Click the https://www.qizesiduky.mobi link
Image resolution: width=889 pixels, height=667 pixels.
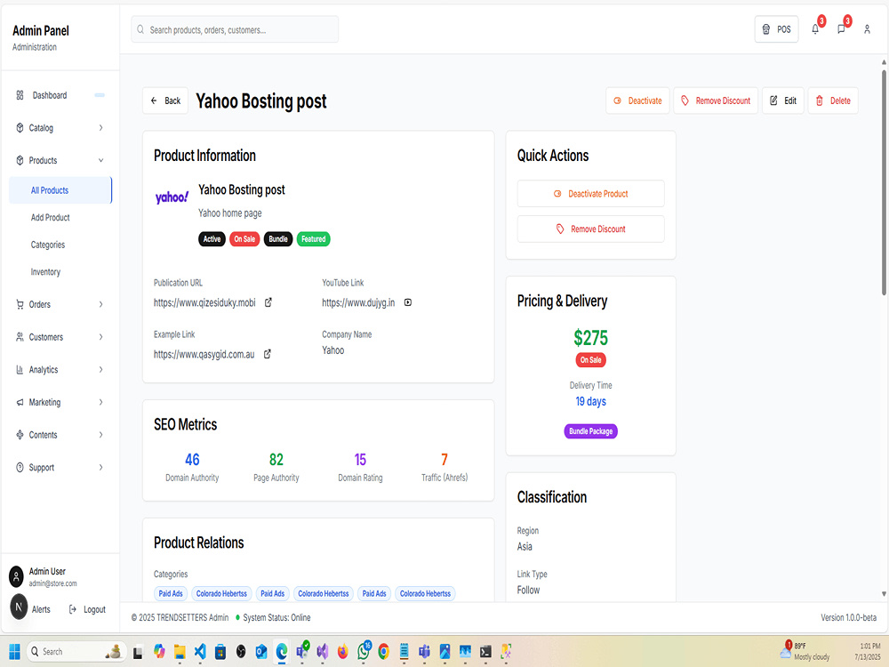point(204,303)
